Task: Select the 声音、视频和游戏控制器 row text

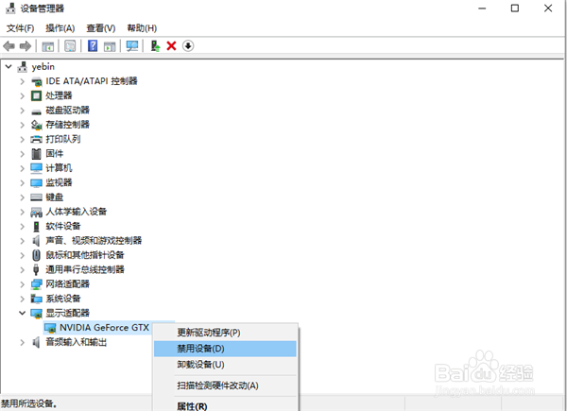Action: click(x=94, y=241)
